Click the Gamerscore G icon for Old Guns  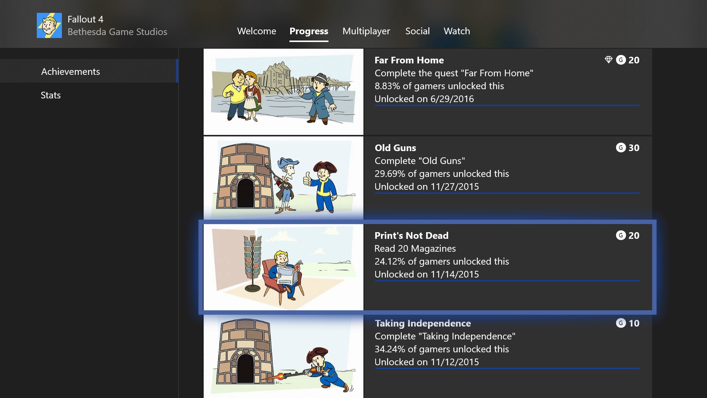click(x=621, y=147)
